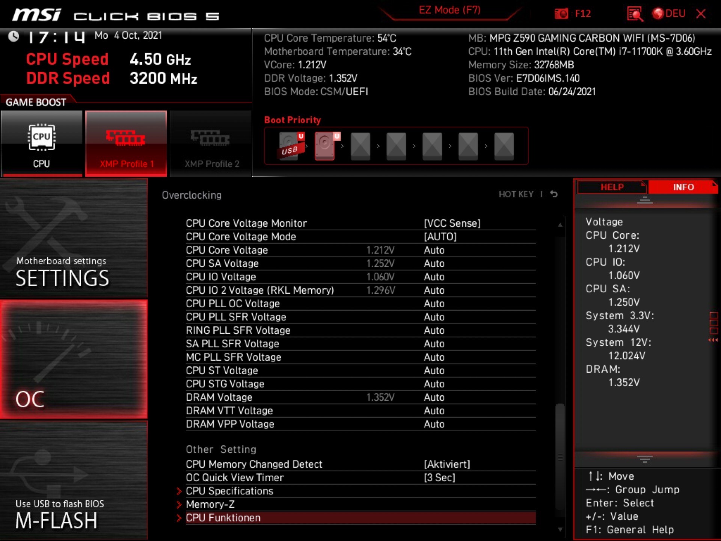Open the M-FLASH section

(74, 481)
